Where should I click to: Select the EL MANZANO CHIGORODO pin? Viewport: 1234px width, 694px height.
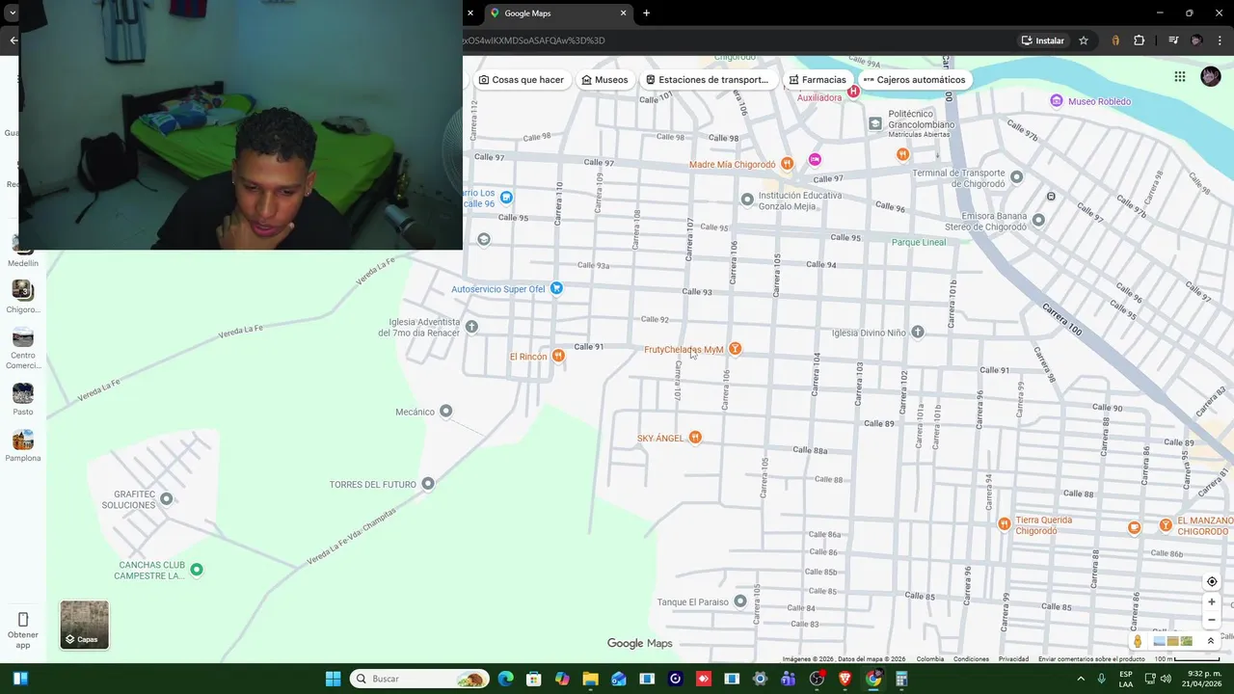tap(1166, 525)
